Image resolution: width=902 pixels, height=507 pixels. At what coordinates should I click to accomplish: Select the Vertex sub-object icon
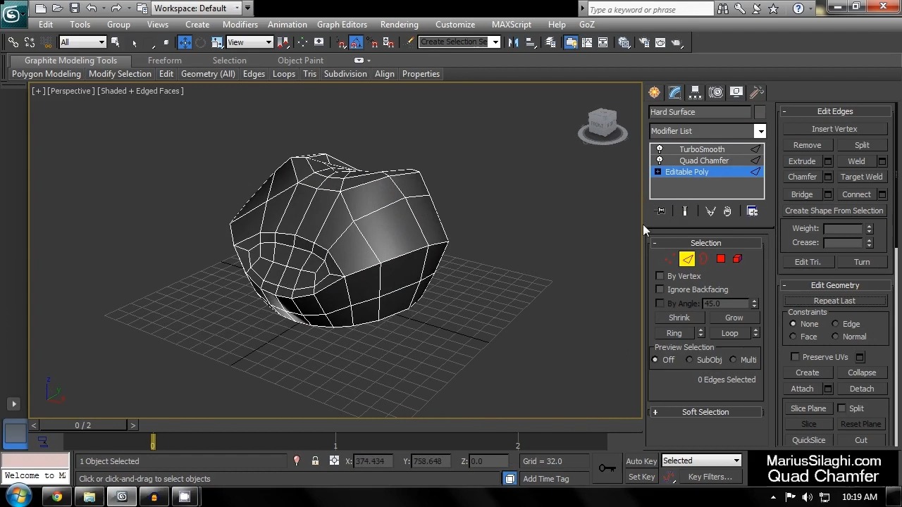669,258
